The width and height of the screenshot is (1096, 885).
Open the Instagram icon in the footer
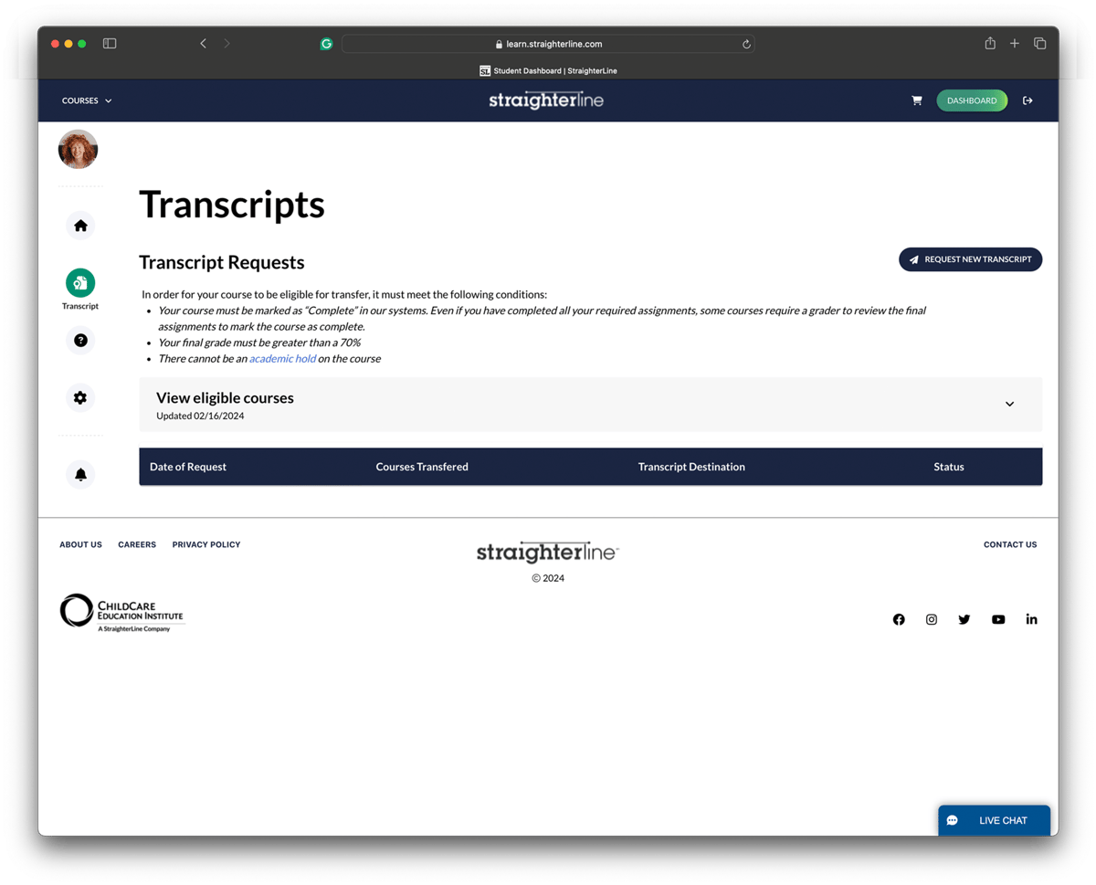[x=932, y=619]
